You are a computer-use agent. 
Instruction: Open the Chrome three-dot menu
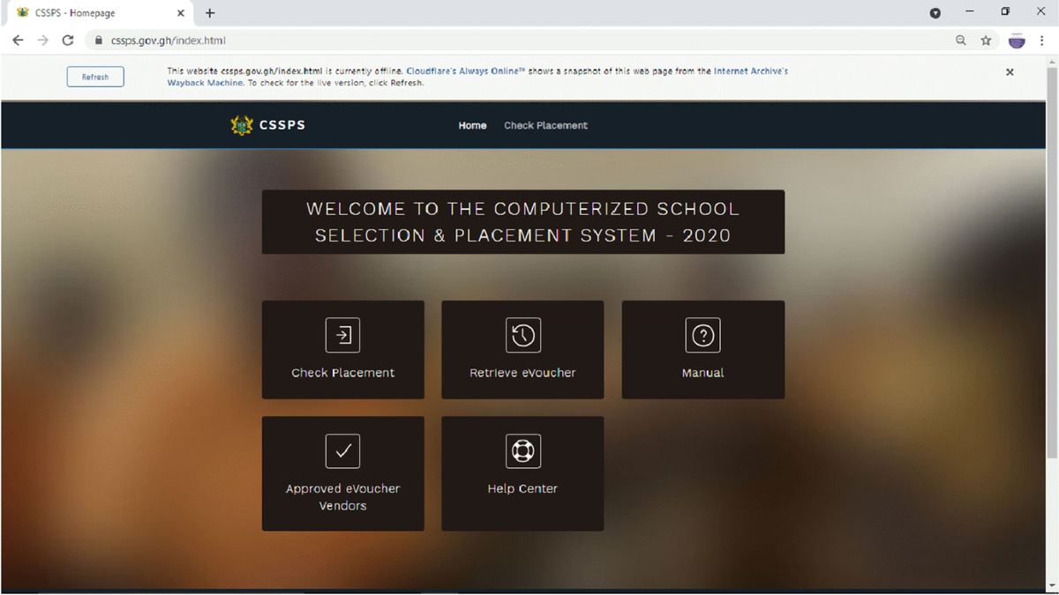pyautogui.click(x=1042, y=41)
